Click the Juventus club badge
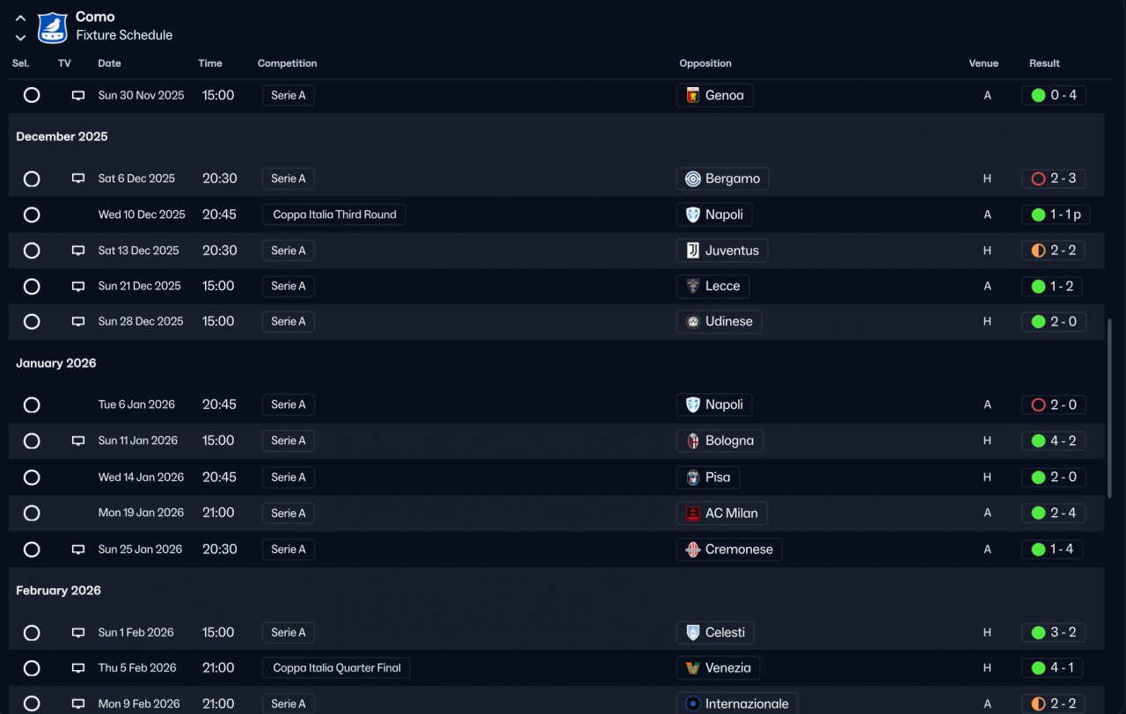The height and width of the screenshot is (714, 1126). click(x=693, y=251)
